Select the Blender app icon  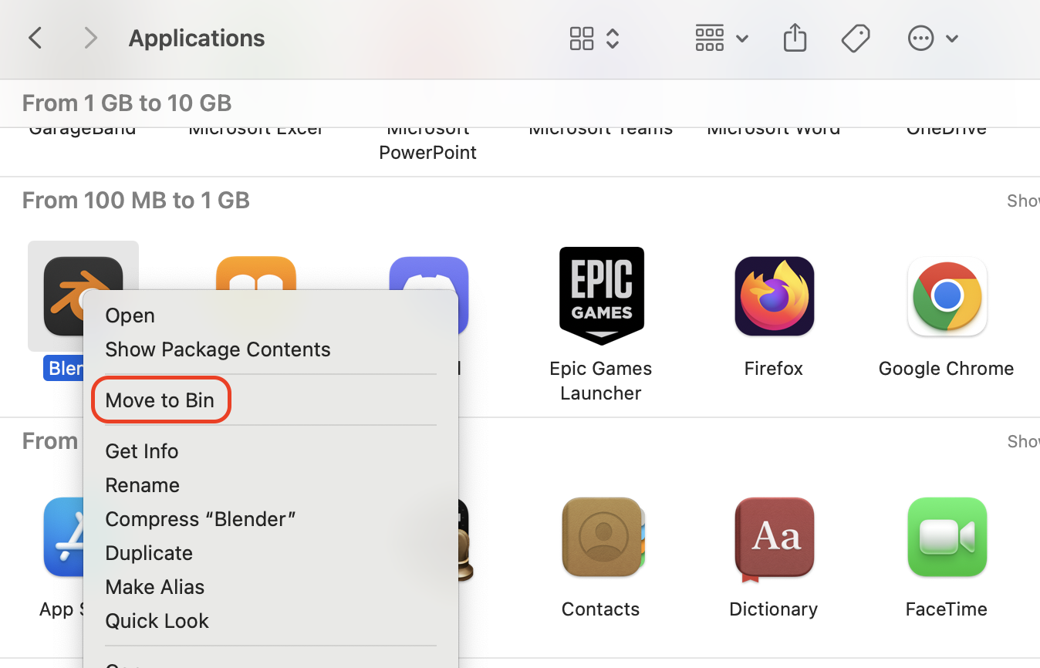(x=83, y=295)
